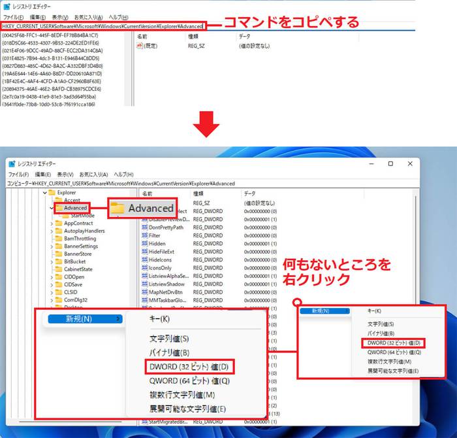Select the {19A6E644-14E6-4A60-B8D7-DD20610A871D} key
Viewport: 457px width, 438px height.
coord(52,73)
